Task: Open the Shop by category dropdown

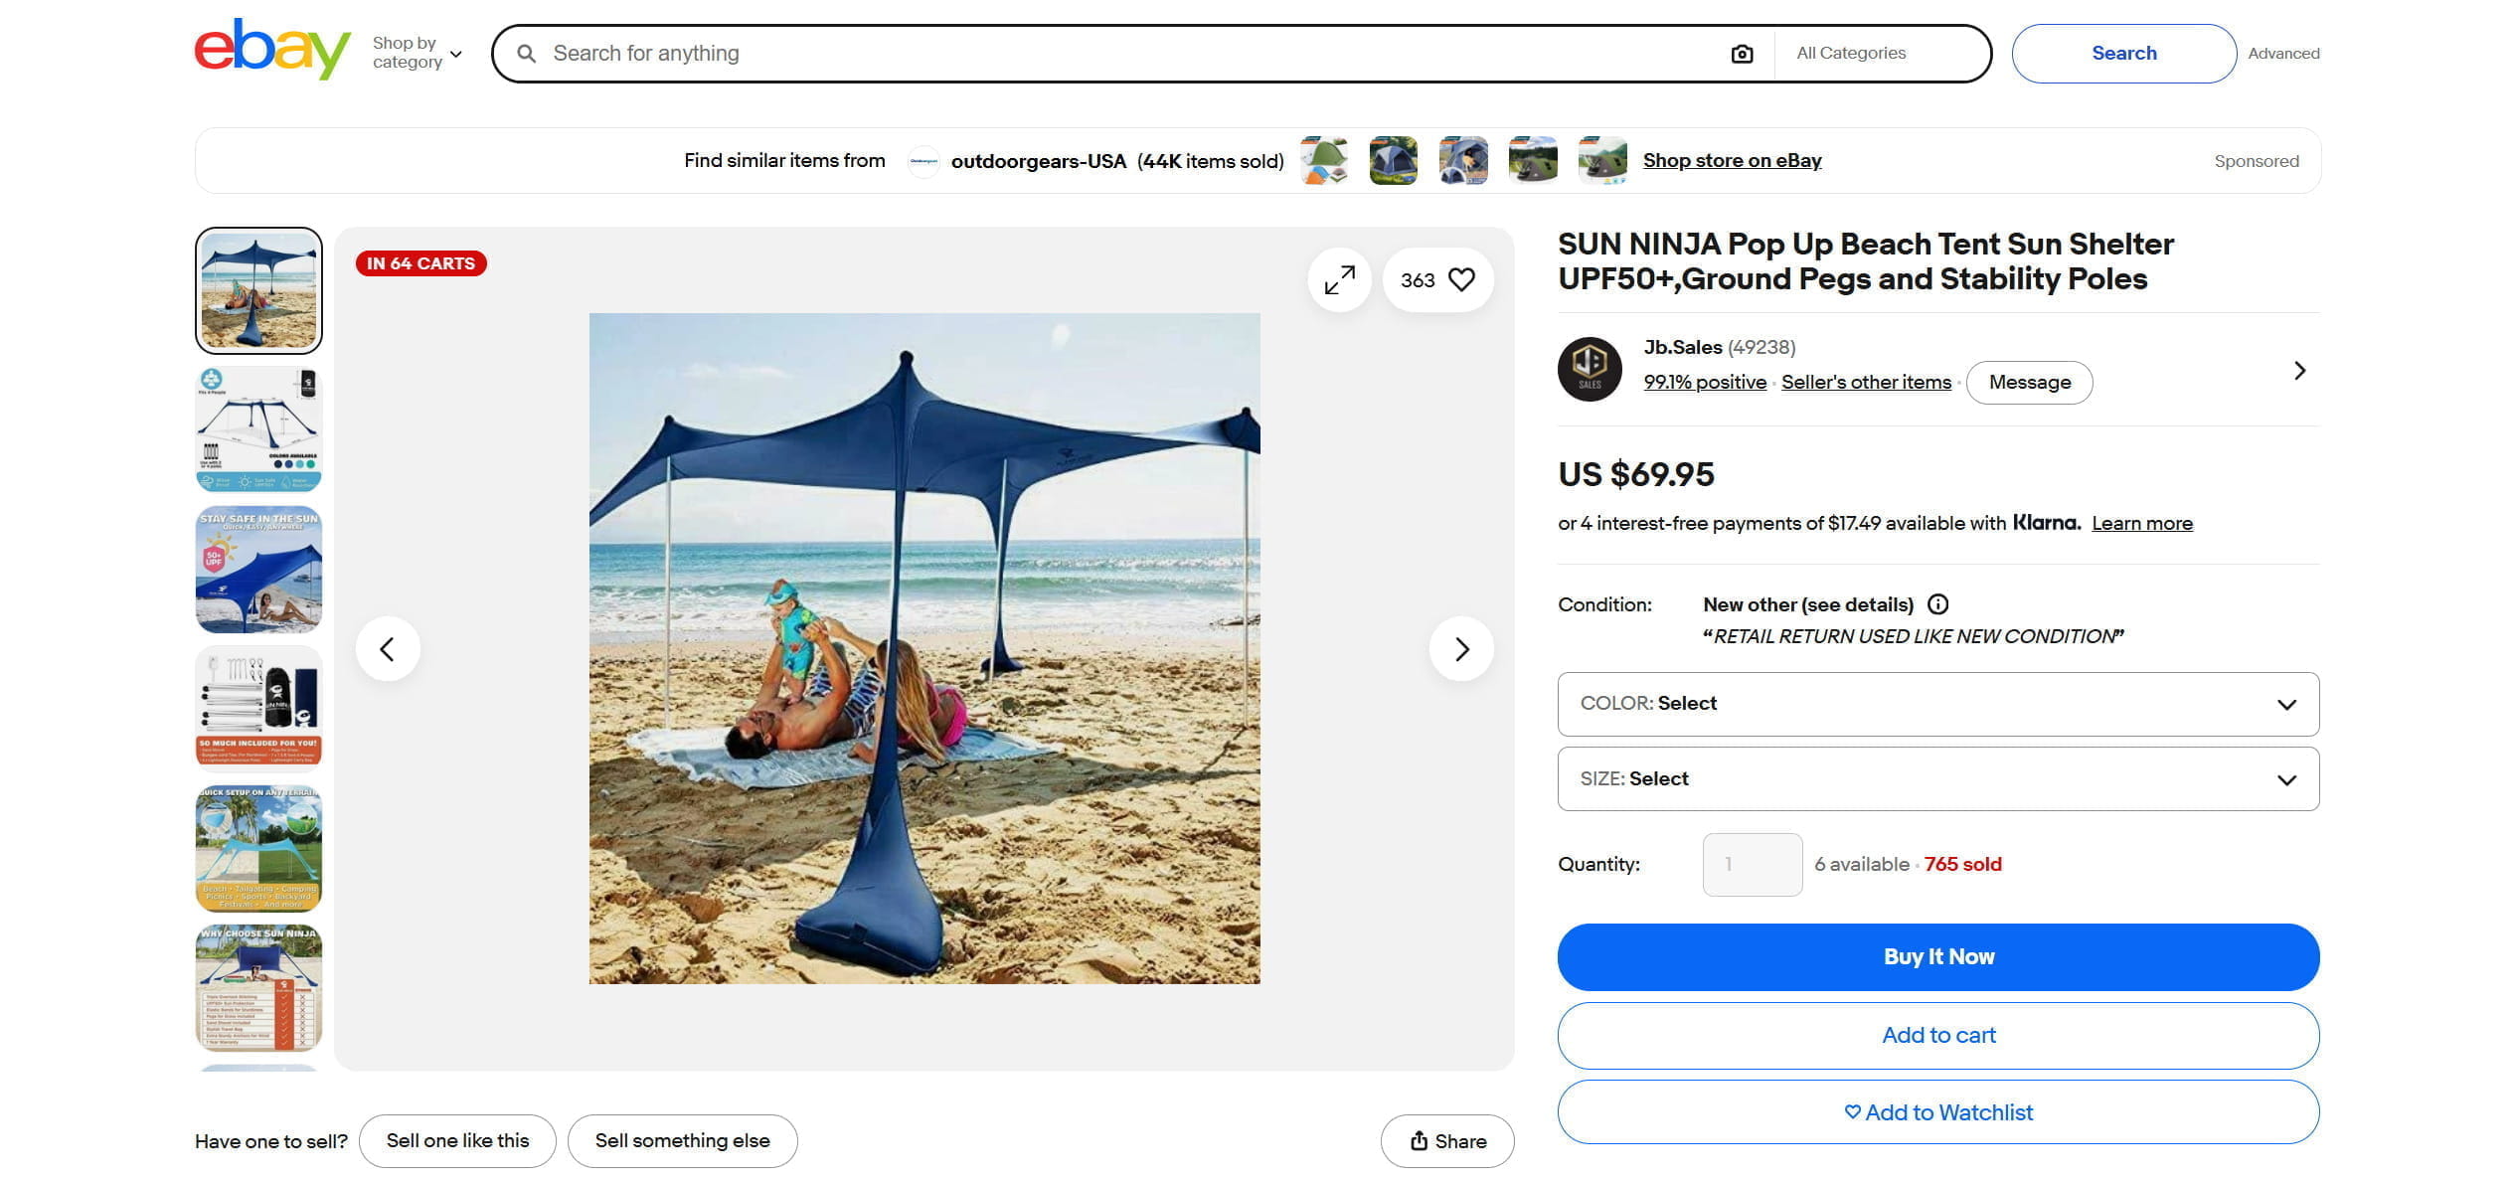Action: (x=418, y=53)
